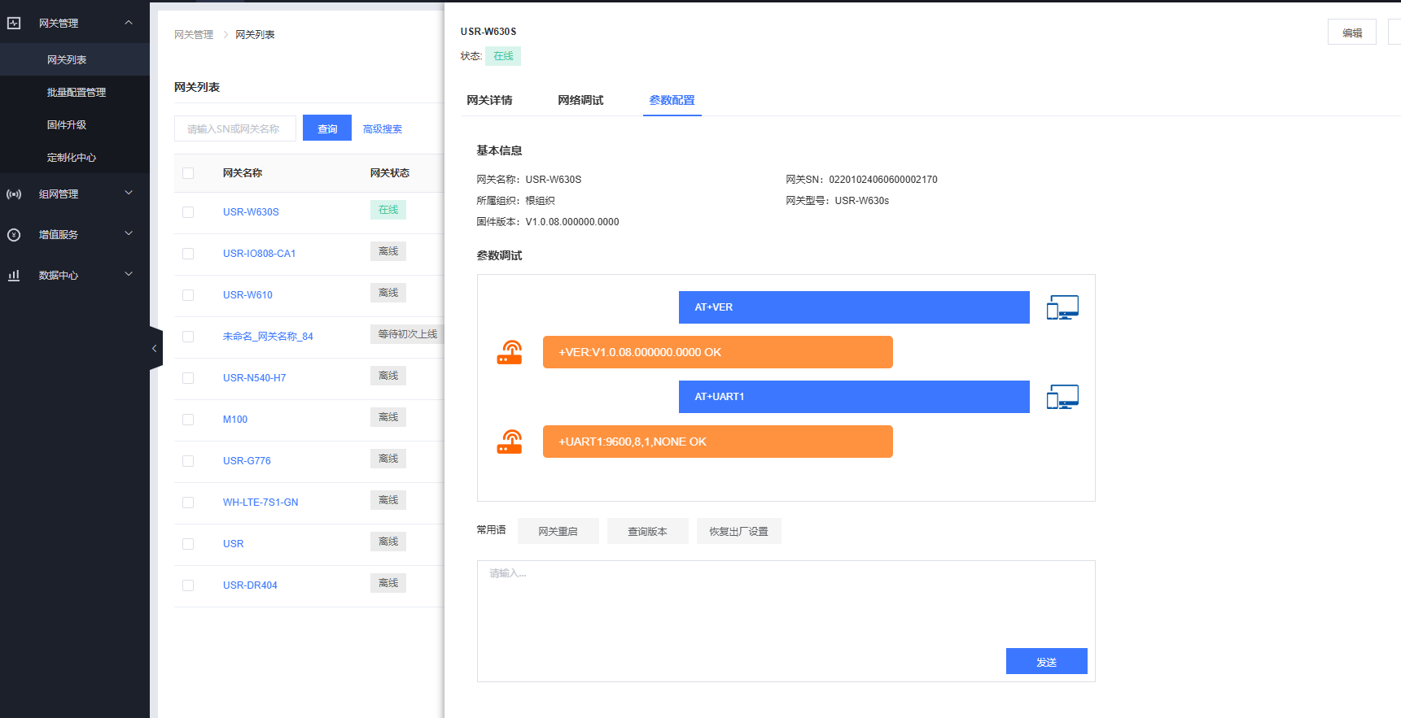The height and width of the screenshot is (718, 1401).
Task: Click the gateway management sidebar icon
Action: [x=14, y=24]
